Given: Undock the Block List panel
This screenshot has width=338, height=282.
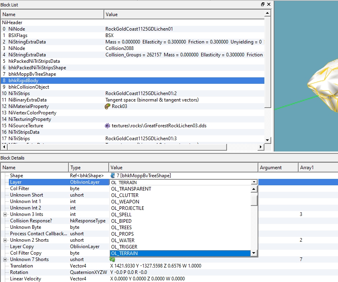Looking at the screenshot, I should tap(262, 4).
